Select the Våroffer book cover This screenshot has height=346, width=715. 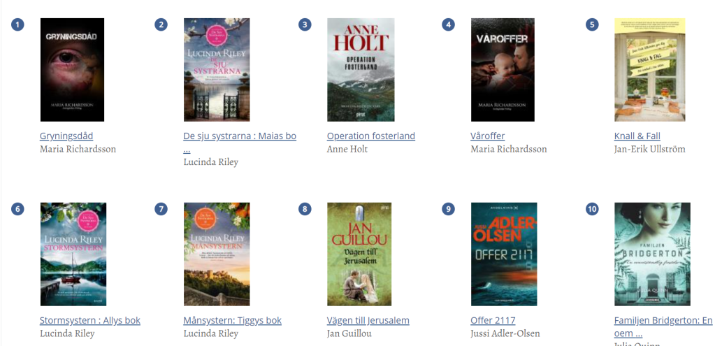[503, 70]
